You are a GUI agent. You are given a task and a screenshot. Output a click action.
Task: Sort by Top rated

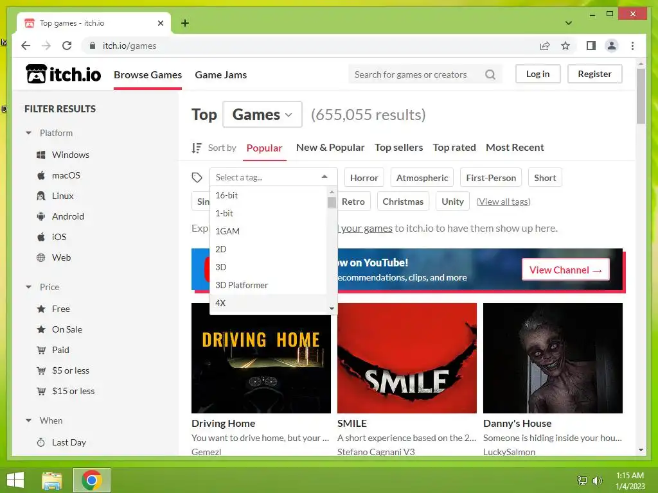454,148
